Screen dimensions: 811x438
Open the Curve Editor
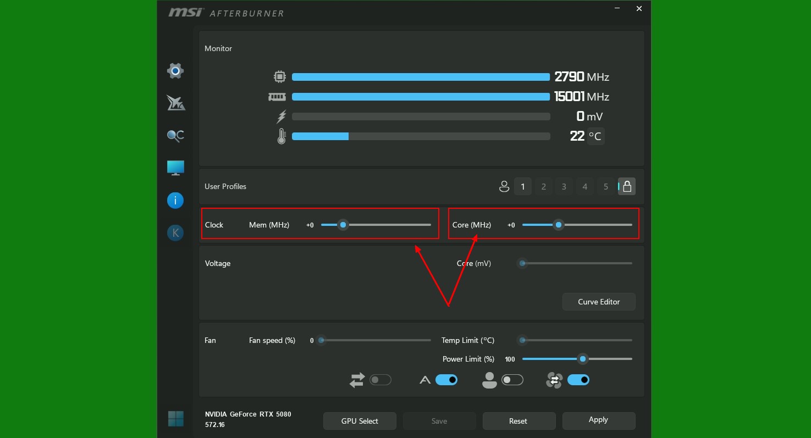pyautogui.click(x=599, y=302)
